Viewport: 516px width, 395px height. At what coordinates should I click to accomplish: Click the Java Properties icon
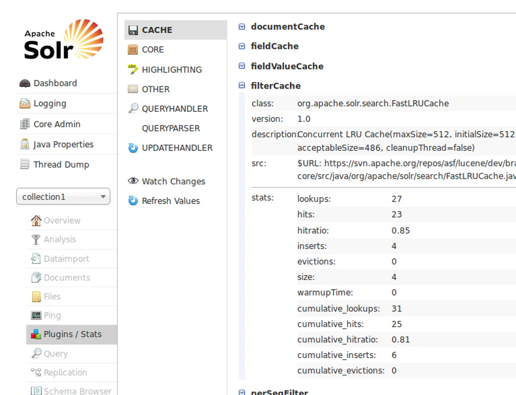[25, 145]
